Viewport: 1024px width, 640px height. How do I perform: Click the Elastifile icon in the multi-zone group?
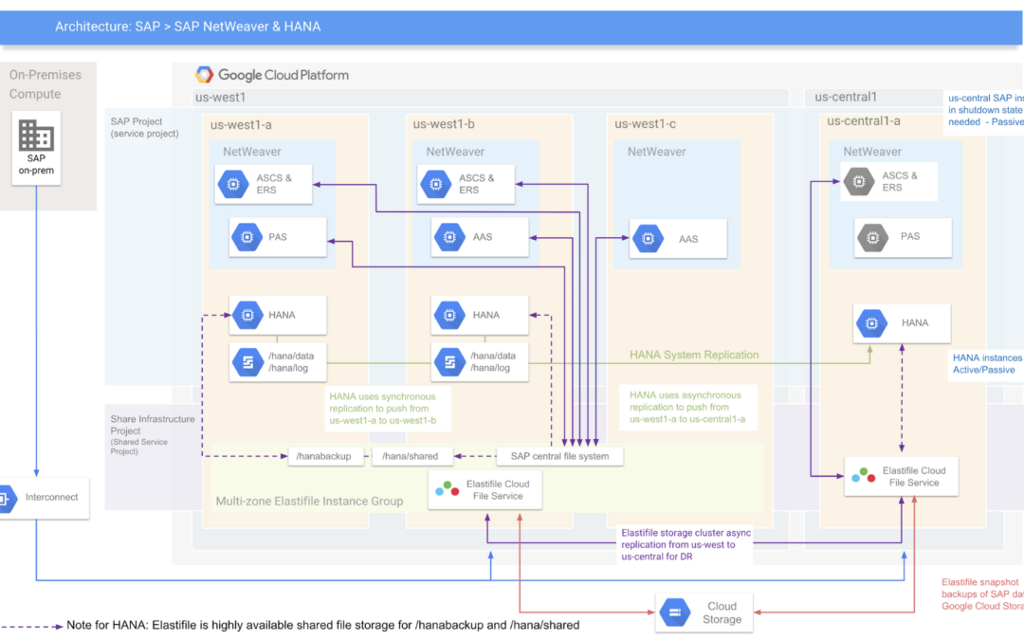click(x=448, y=489)
